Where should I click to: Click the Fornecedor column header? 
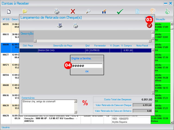coord(100,45)
